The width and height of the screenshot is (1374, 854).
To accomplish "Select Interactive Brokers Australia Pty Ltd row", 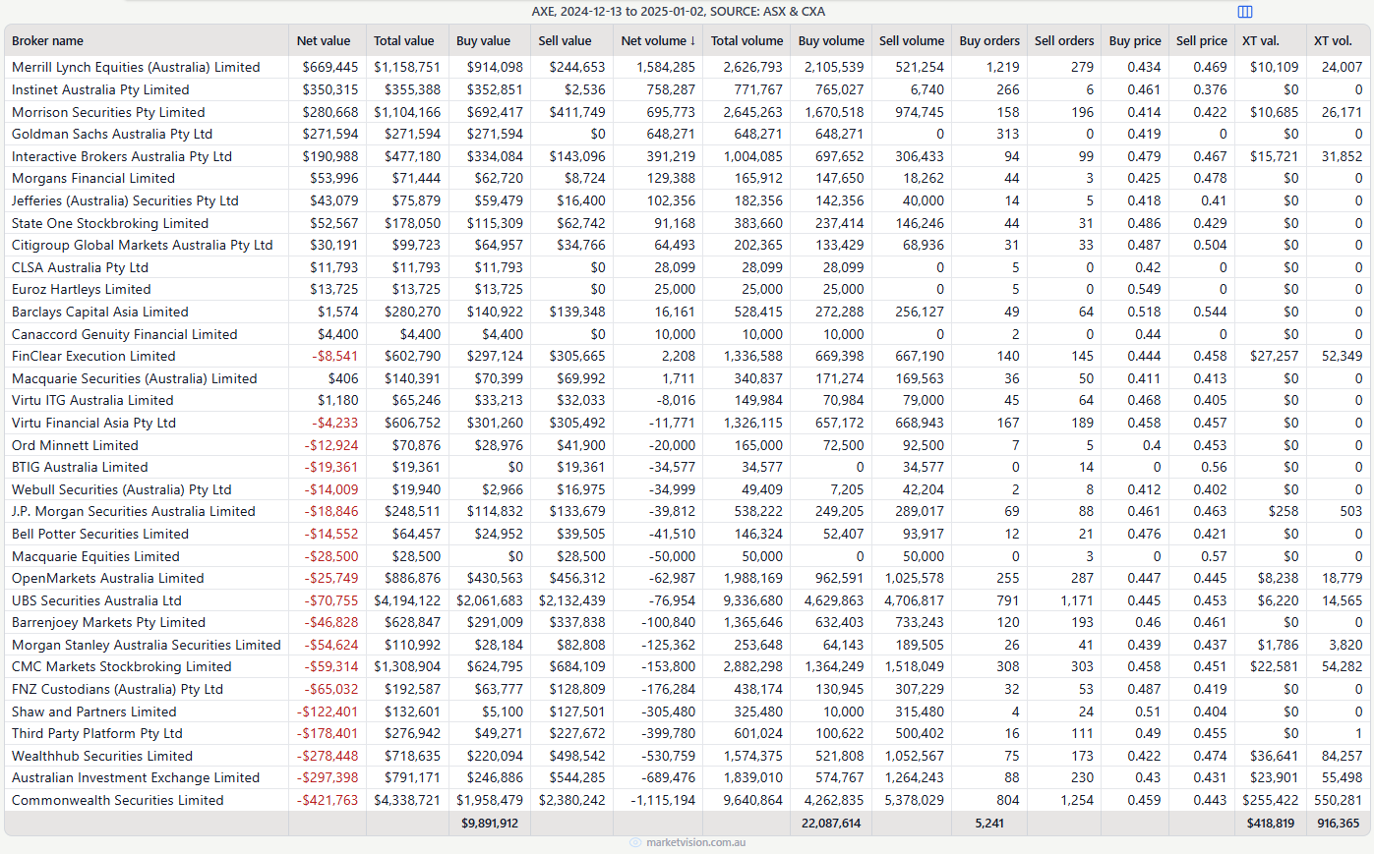I will (x=687, y=156).
